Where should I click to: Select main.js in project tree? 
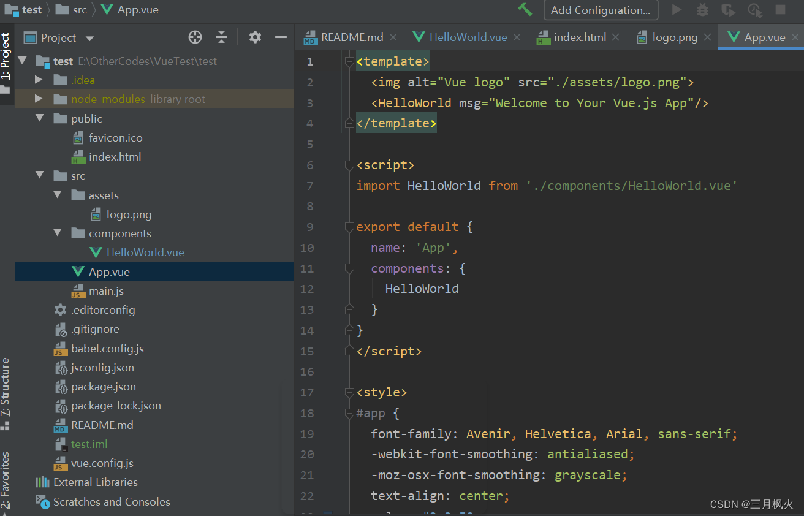tap(98, 290)
